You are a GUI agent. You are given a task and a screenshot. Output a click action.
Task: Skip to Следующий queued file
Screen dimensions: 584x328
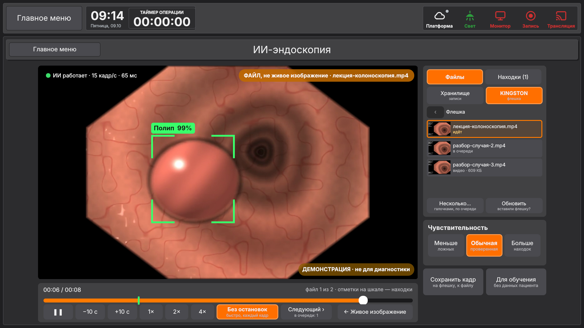pyautogui.click(x=306, y=312)
